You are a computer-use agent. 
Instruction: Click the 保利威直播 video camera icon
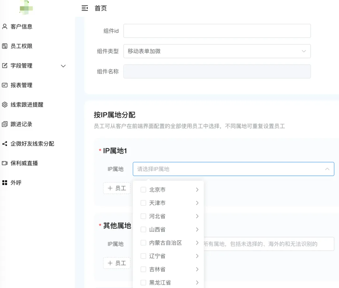(5, 163)
